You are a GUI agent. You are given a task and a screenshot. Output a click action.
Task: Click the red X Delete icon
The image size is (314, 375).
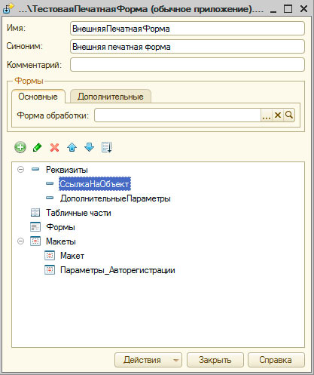tap(54, 147)
